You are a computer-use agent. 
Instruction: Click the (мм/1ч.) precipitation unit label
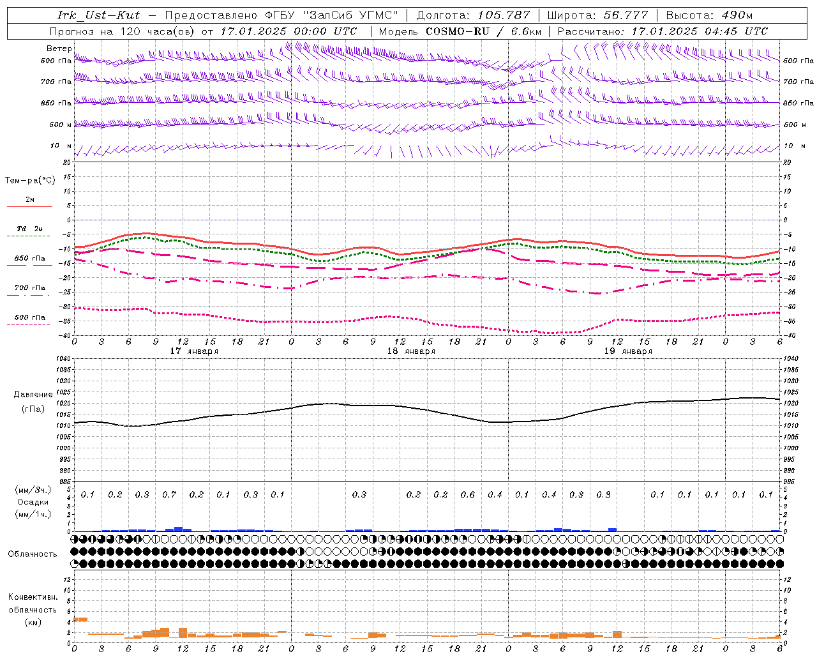pos(33,514)
